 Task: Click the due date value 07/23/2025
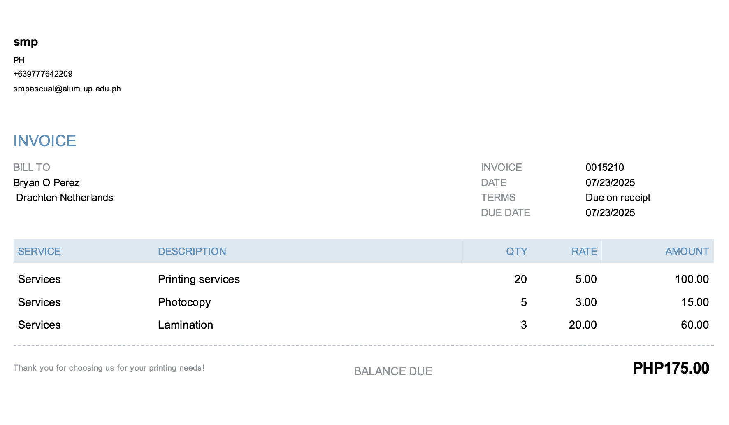pyautogui.click(x=610, y=212)
